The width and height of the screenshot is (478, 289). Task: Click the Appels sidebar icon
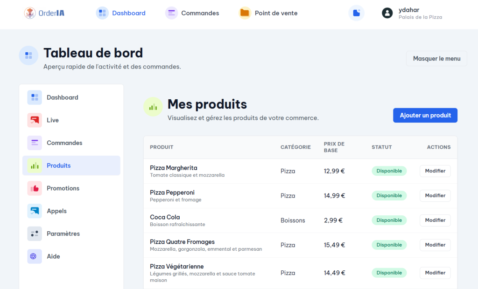coord(35,211)
